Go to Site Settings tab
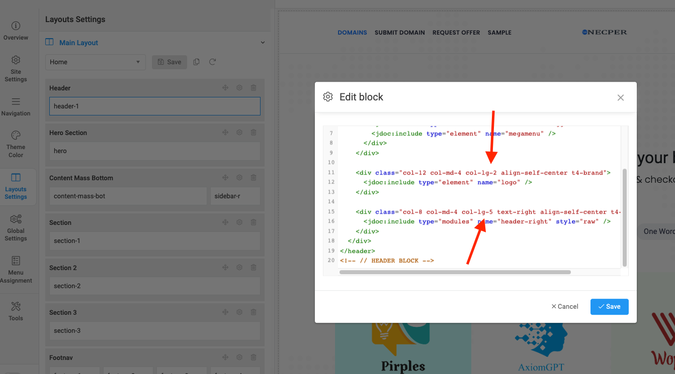Viewport: 675px width, 374px height. click(16, 68)
